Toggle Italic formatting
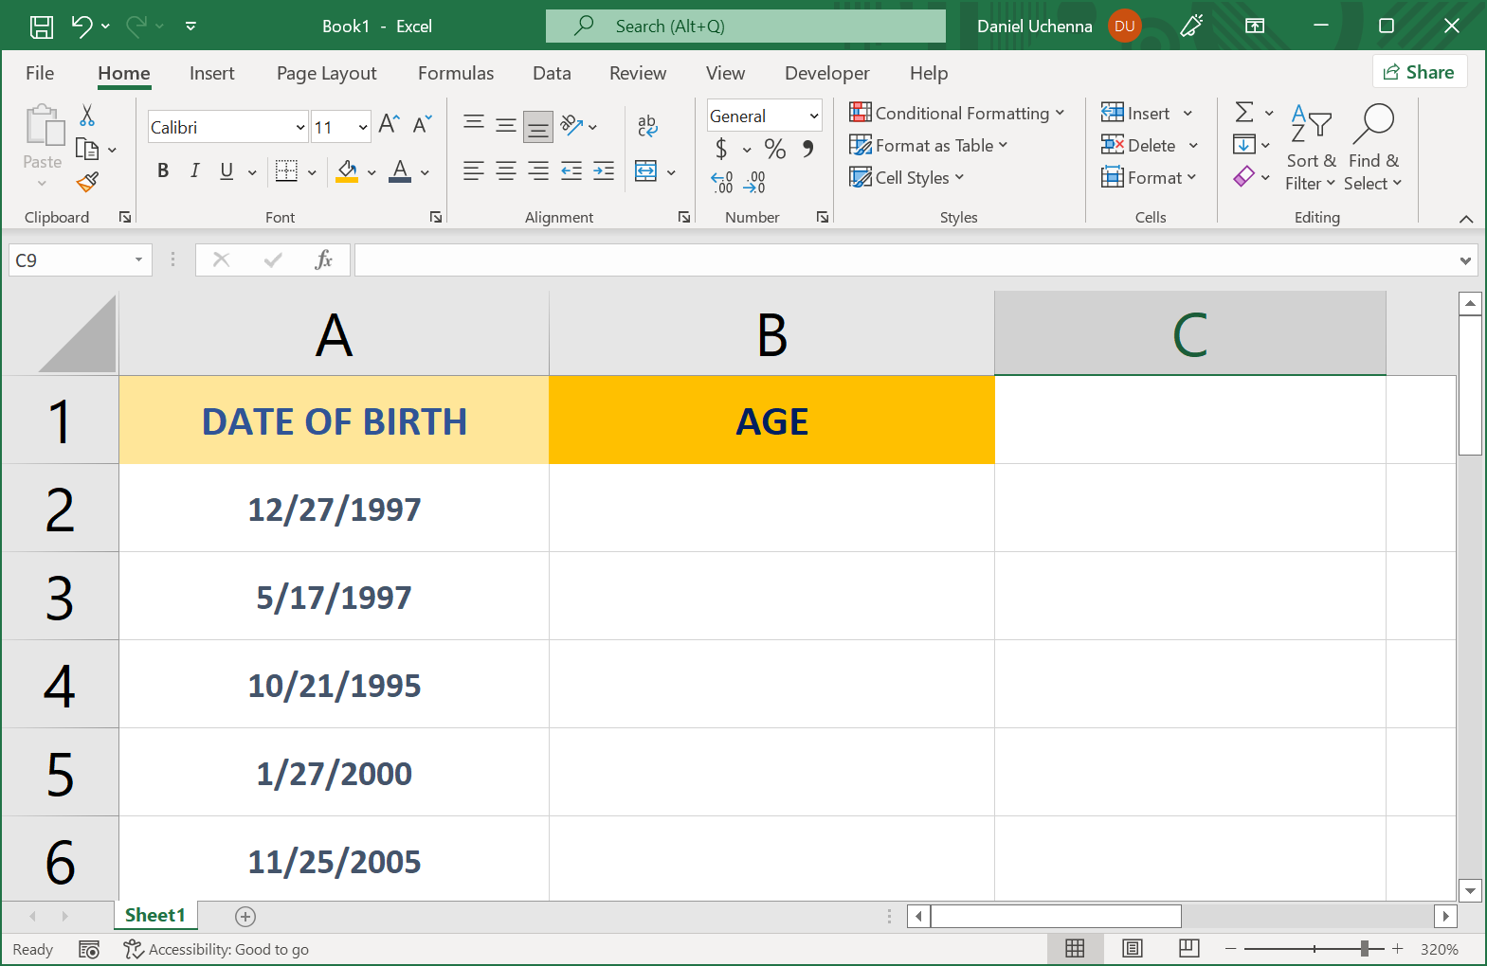The height and width of the screenshot is (966, 1487). (194, 170)
